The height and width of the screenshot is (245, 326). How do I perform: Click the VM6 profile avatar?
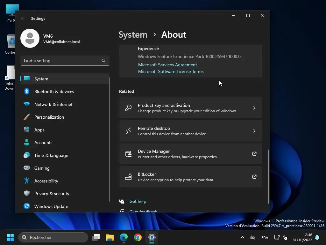click(x=30, y=38)
